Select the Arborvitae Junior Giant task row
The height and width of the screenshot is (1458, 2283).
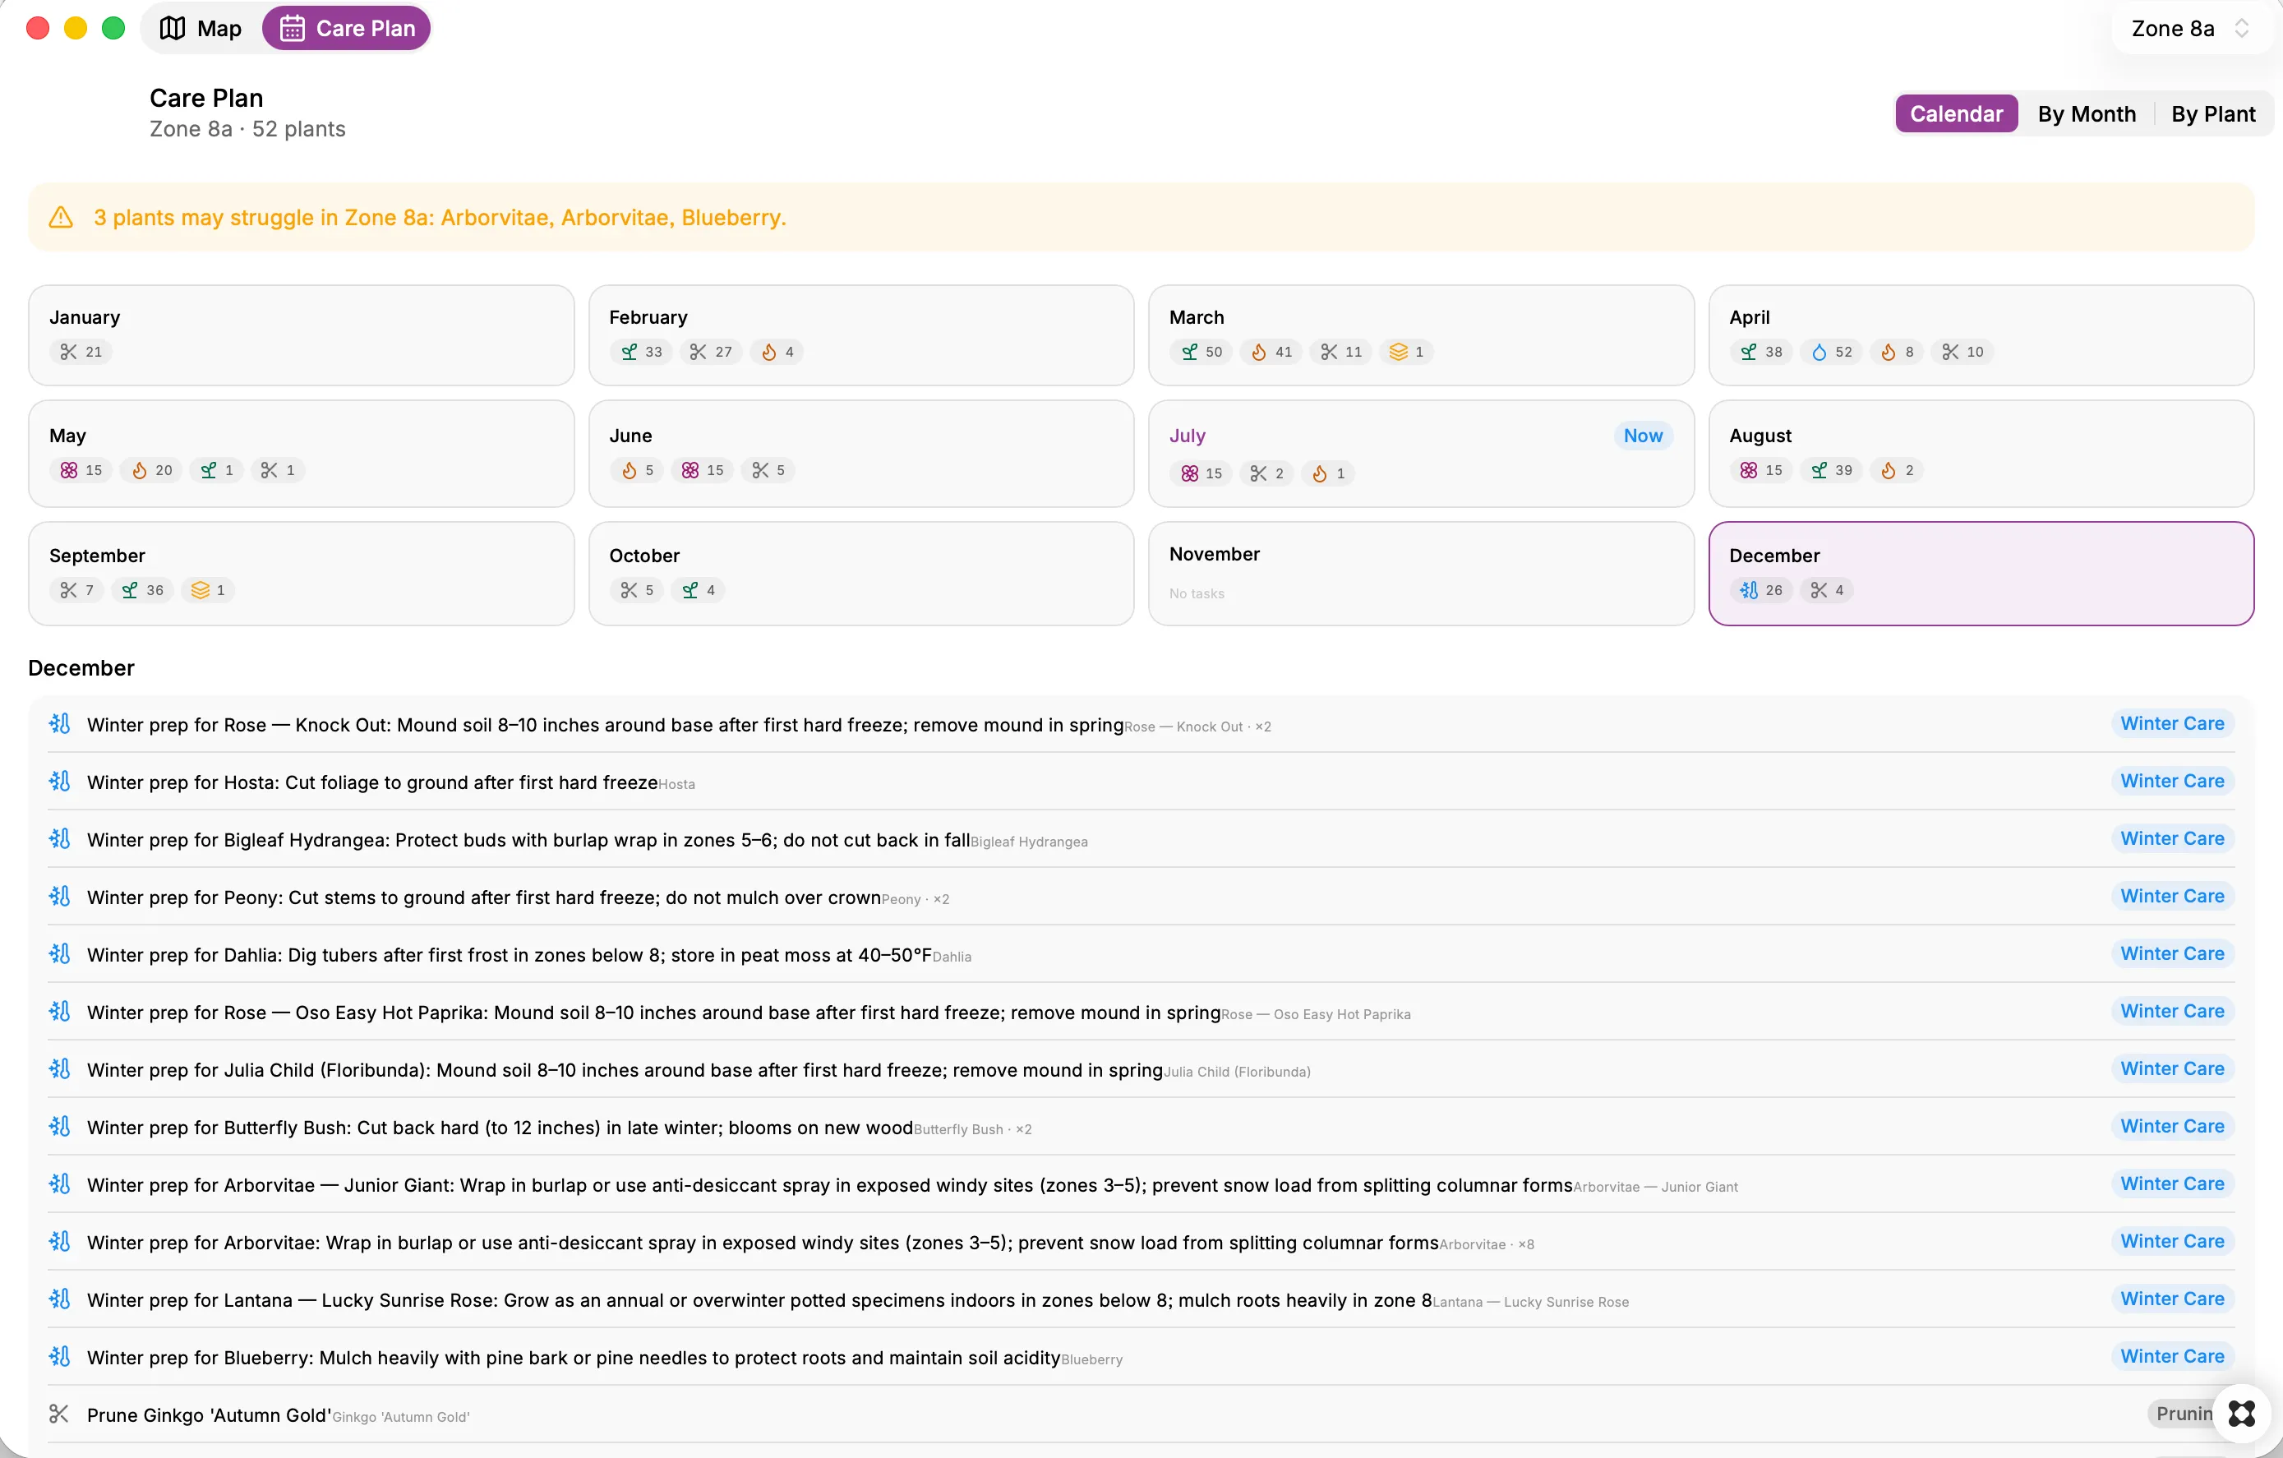[1141, 1184]
